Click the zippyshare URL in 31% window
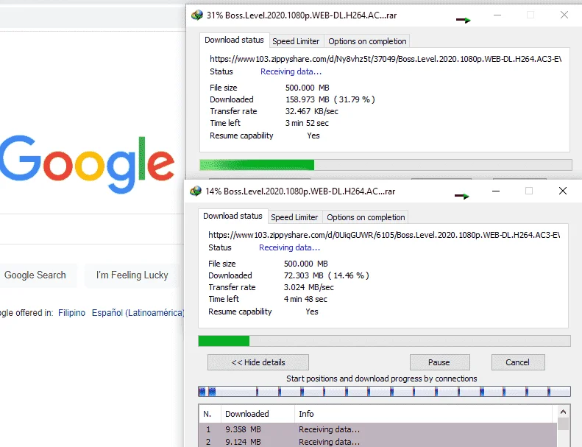 [386, 59]
